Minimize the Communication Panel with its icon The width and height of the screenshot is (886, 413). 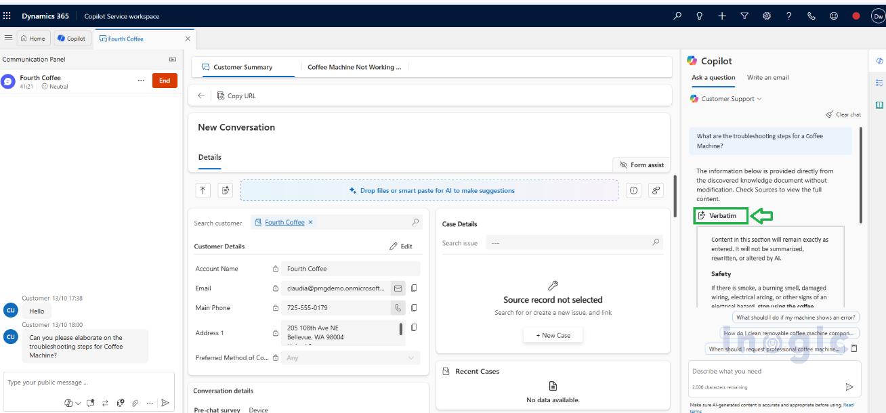pyautogui.click(x=172, y=60)
